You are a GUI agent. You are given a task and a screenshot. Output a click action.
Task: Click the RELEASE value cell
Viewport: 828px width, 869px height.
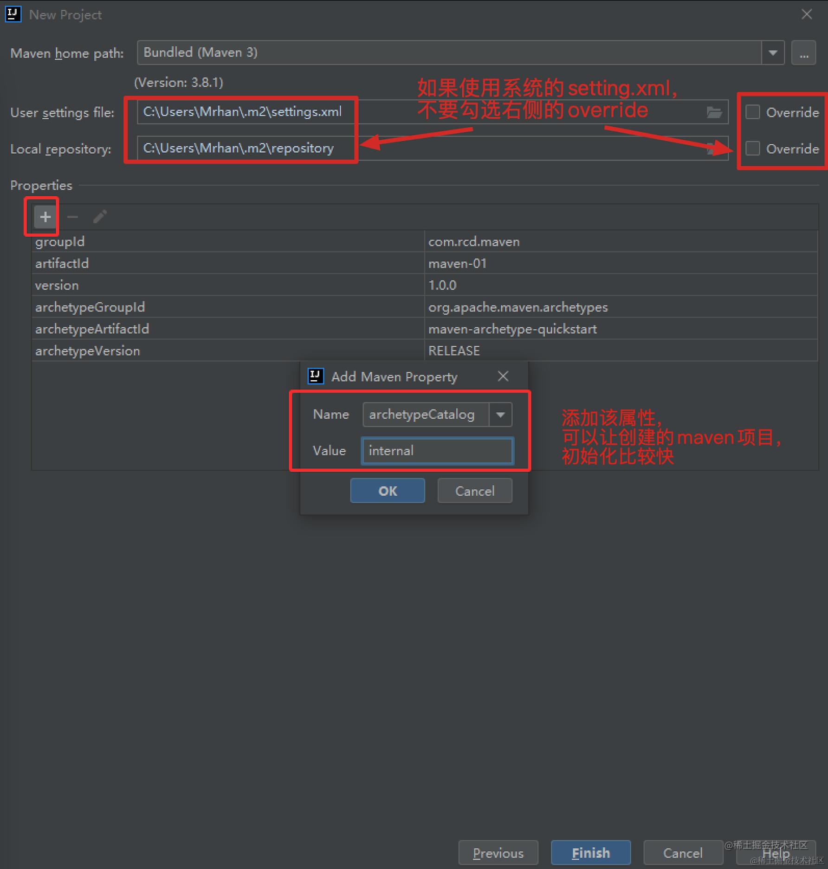[621, 350]
